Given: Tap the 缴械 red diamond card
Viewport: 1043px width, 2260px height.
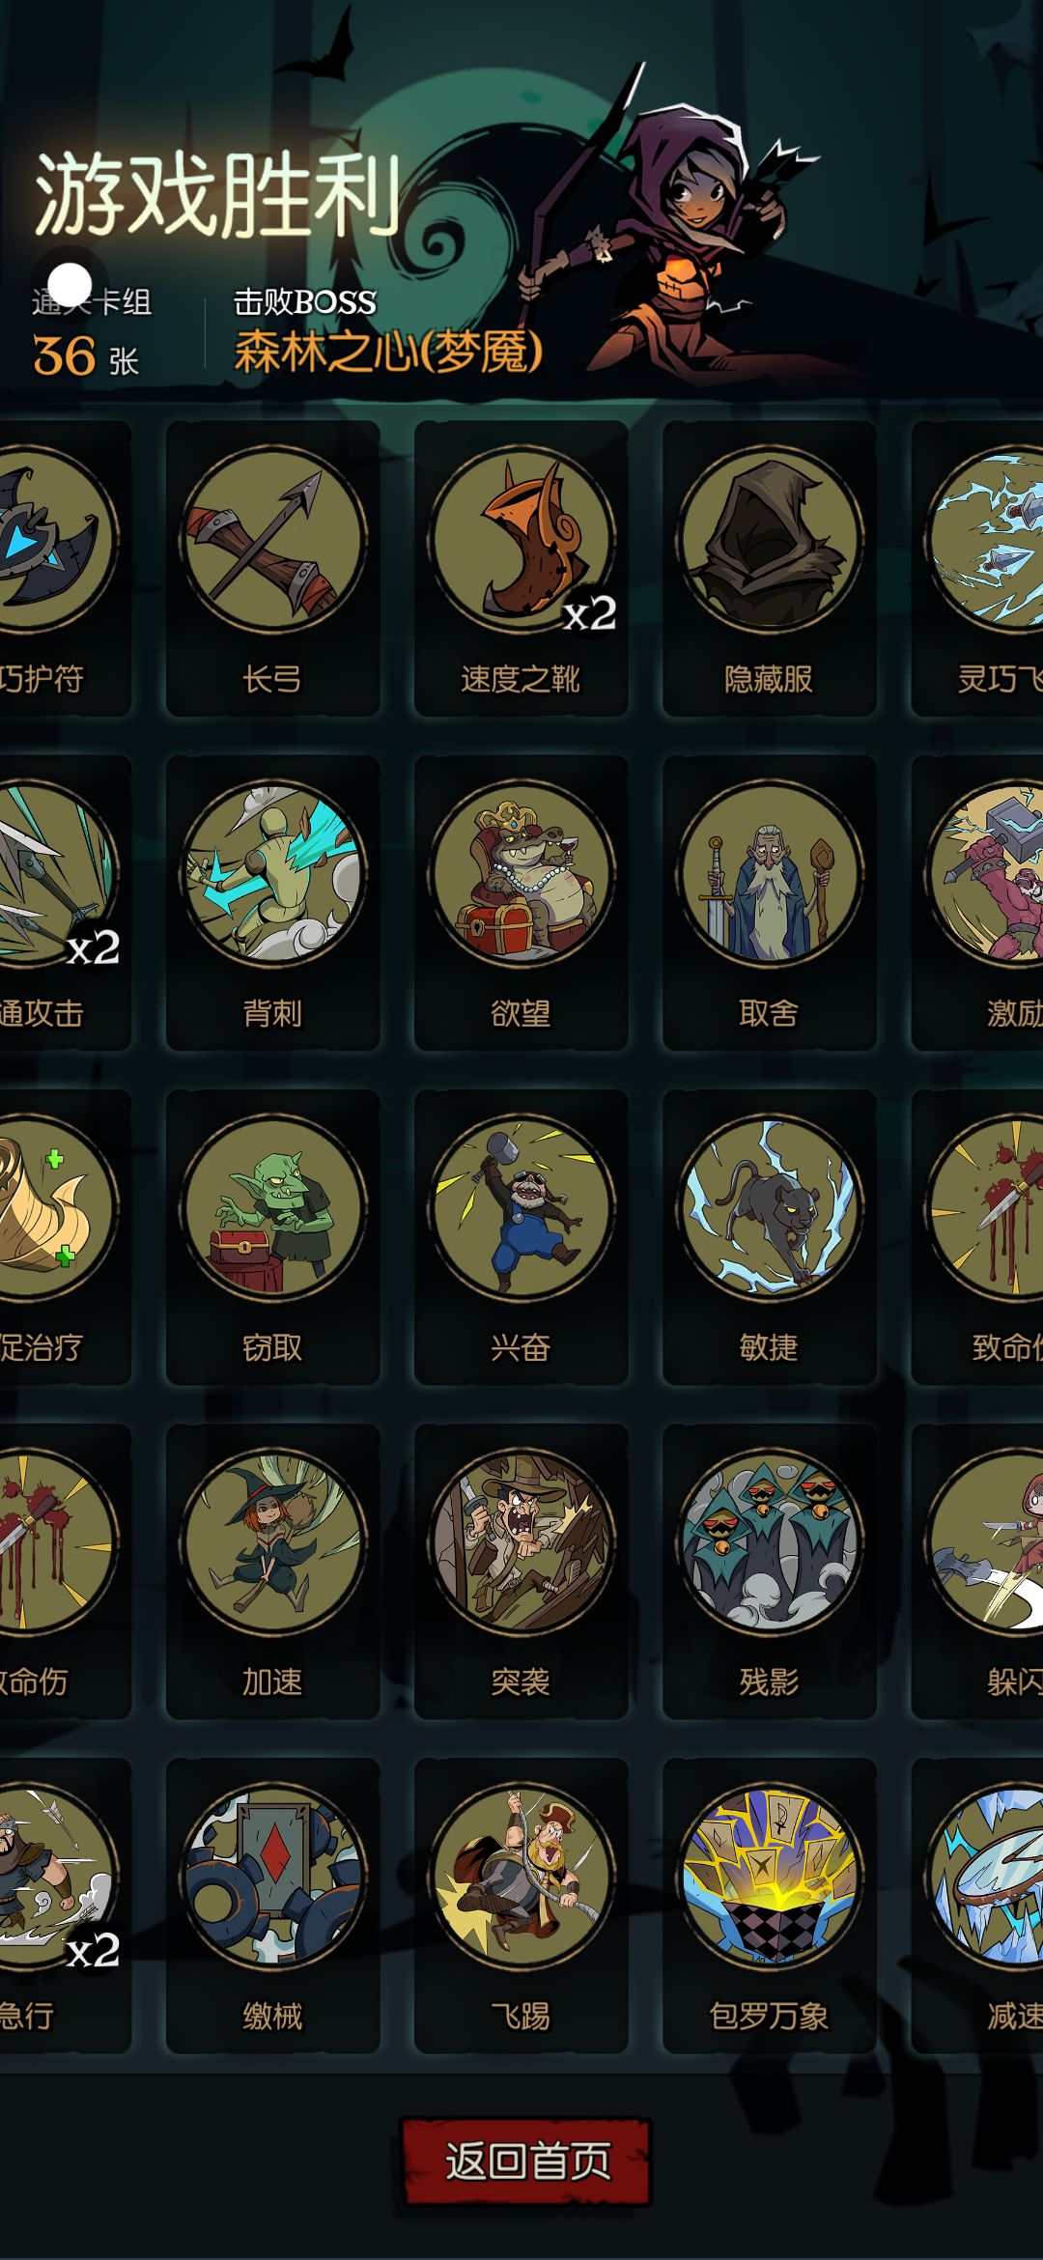Looking at the screenshot, I should click(x=273, y=1905).
